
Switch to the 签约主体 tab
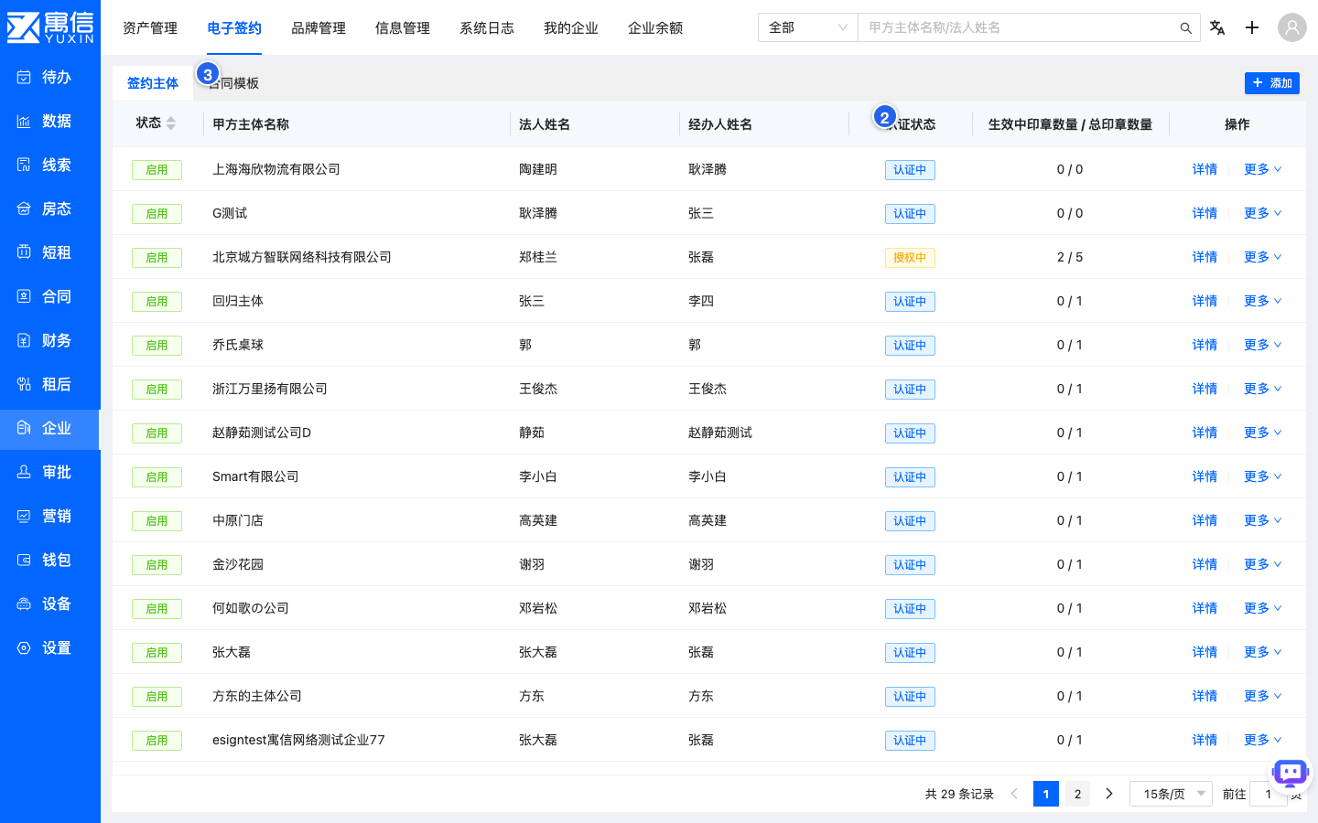click(153, 83)
